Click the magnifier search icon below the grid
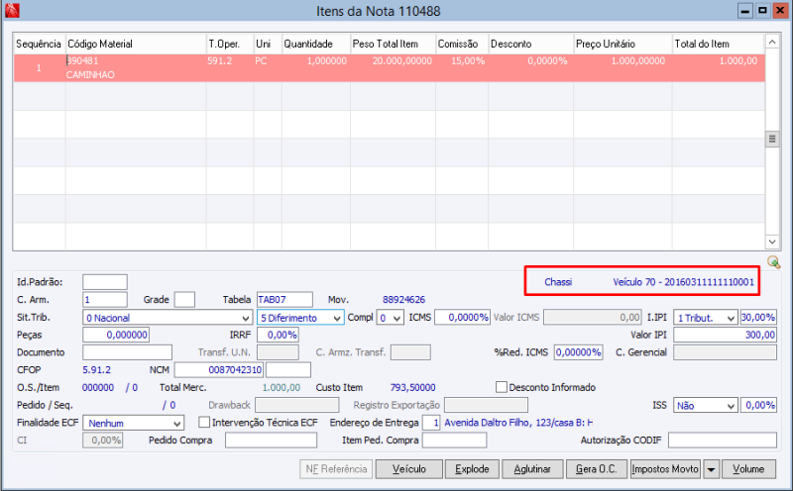 tap(773, 261)
